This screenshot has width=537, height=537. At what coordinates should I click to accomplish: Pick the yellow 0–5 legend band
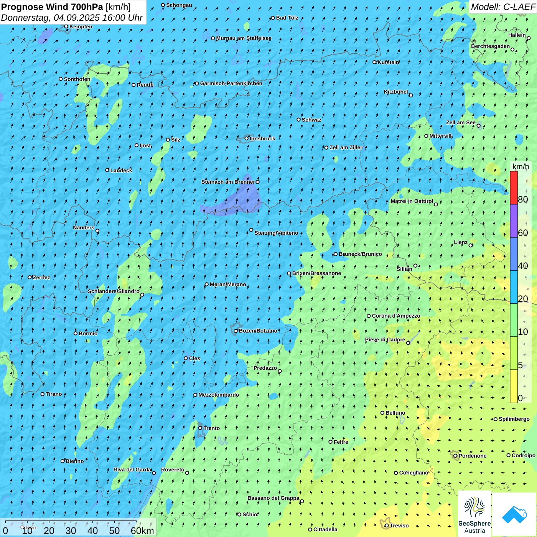[514, 386]
